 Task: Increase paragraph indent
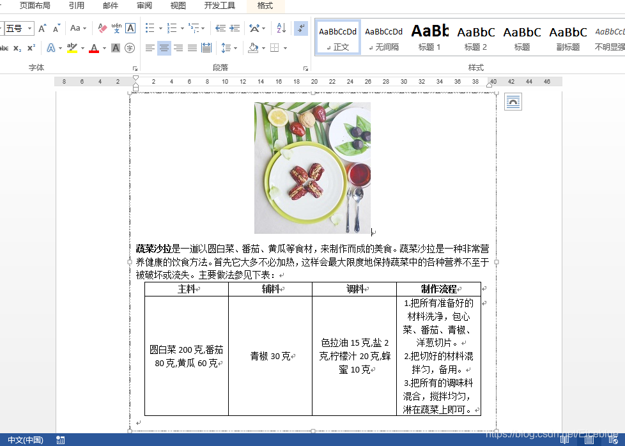[235, 28]
